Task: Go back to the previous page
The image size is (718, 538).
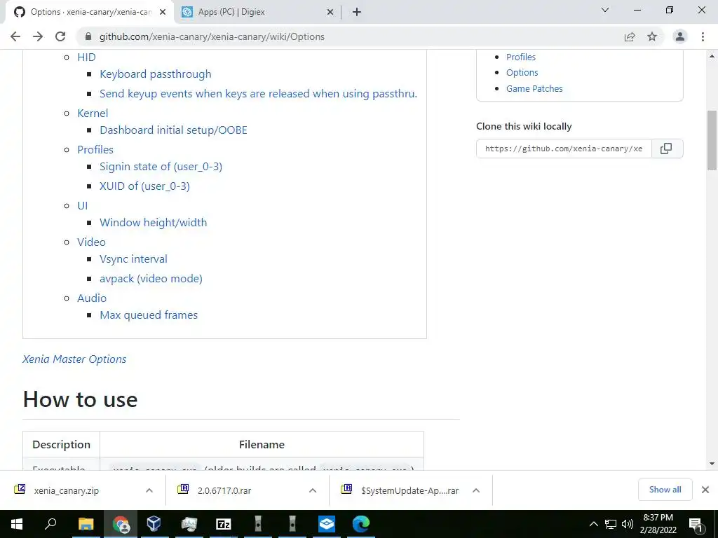Action: 15,36
